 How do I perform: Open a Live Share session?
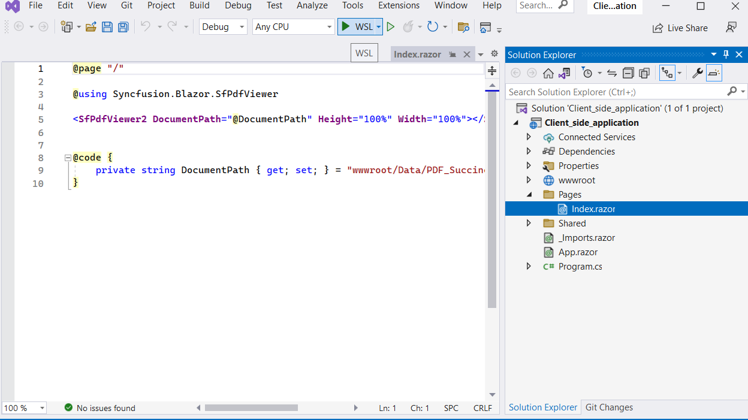680,28
